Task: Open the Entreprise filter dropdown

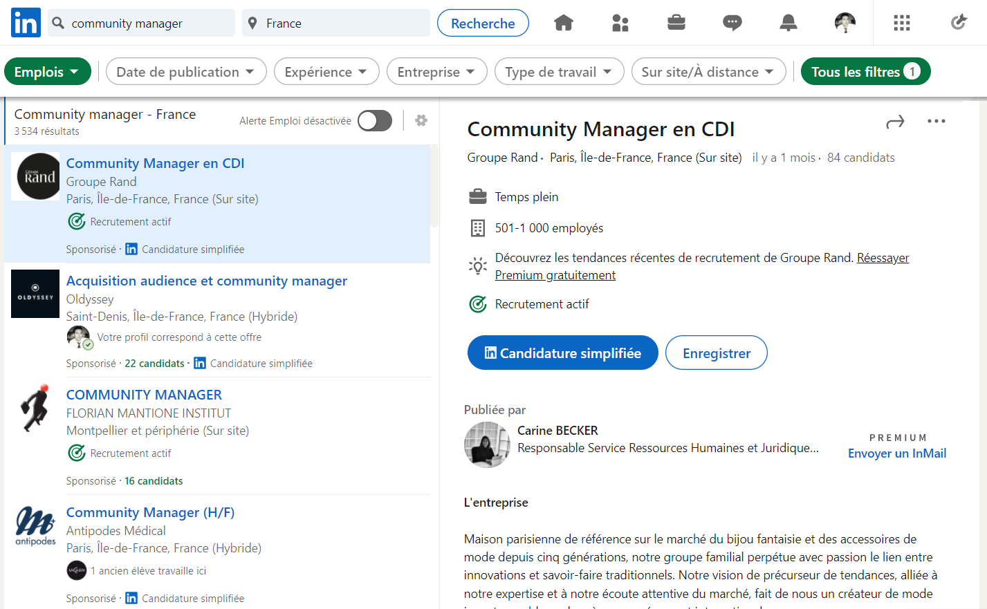Action: tap(437, 71)
